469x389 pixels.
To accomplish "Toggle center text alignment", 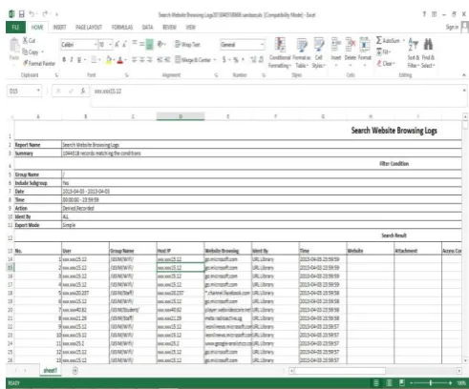I will click(x=142, y=59).
